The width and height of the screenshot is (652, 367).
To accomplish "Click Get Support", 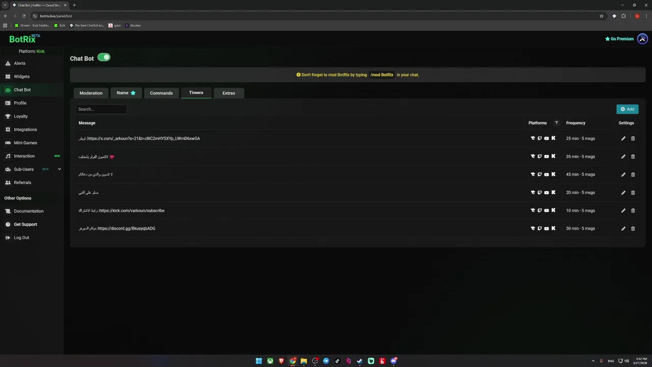I will point(32,224).
